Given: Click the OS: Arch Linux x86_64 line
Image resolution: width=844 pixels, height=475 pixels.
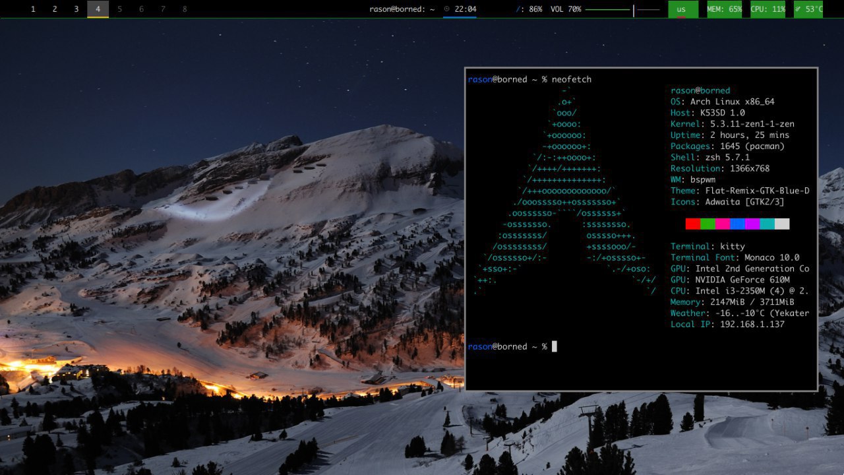Looking at the screenshot, I should click(x=723, y=102).
